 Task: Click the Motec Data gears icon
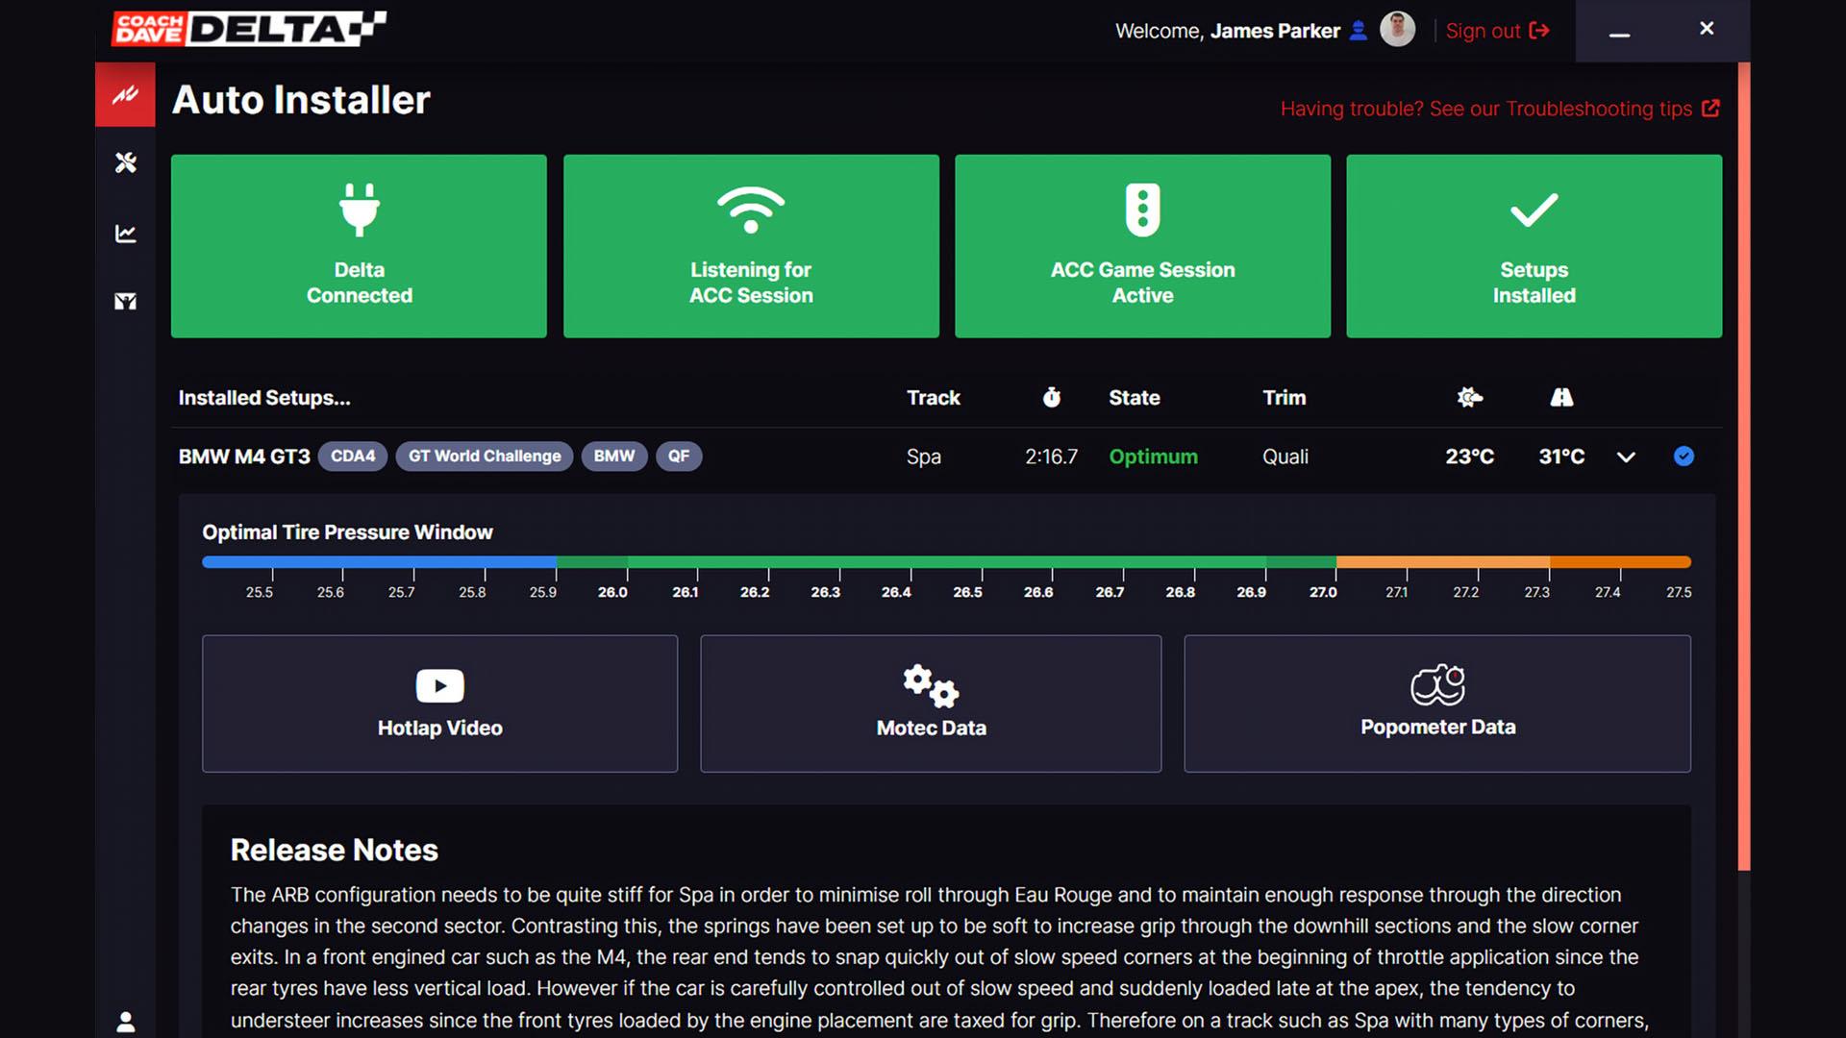point(930,685)
